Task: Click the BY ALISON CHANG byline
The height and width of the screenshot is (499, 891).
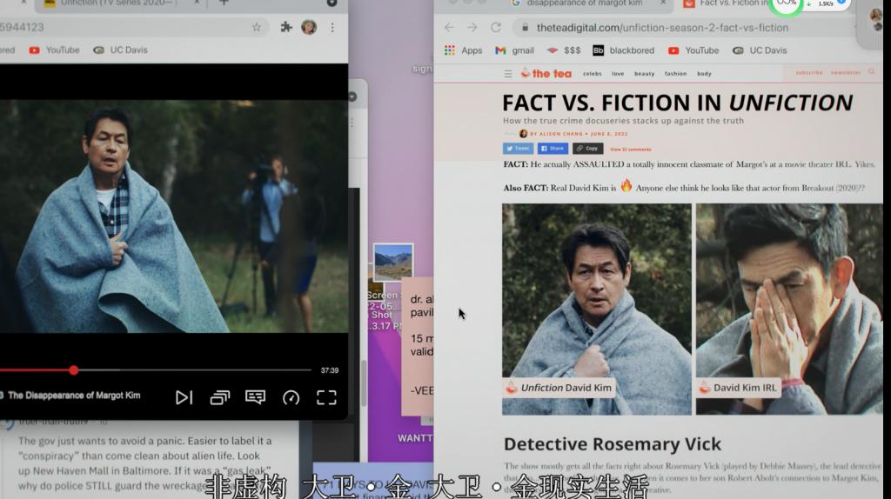Action: point(558,134)
